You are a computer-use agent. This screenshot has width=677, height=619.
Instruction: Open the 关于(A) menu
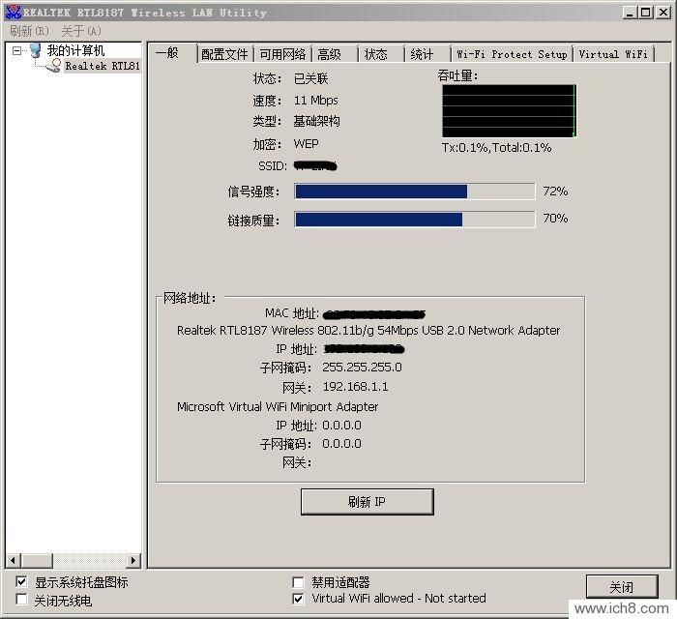click(81, 31)
